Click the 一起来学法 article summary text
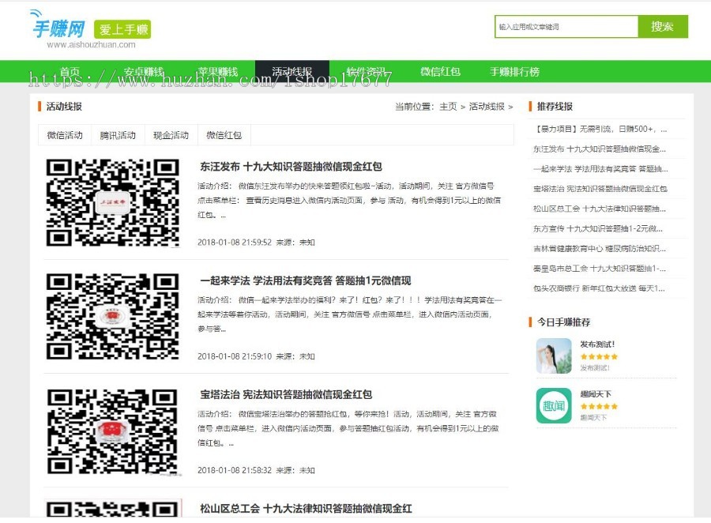Image resolution: width=711 pixels, height=523 pixels. (350, 314)
